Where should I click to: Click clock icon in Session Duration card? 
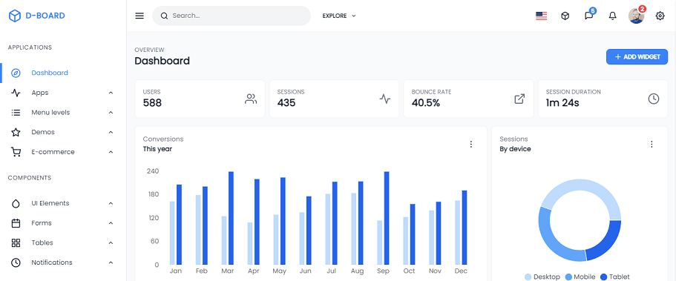[654, 99]
